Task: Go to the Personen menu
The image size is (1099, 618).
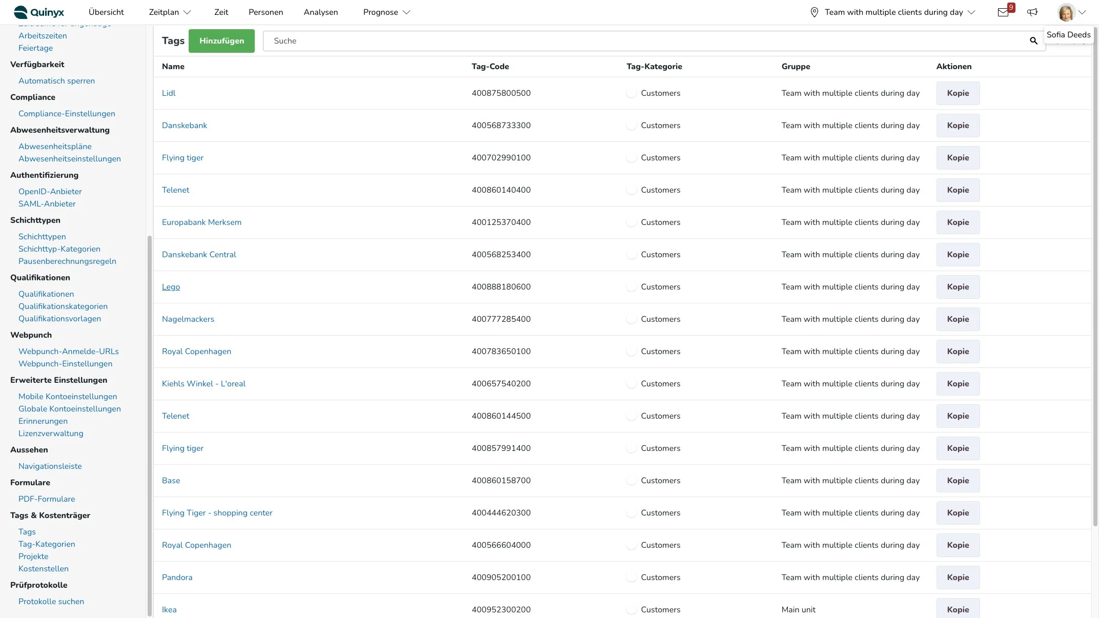Action: point(266,12)
